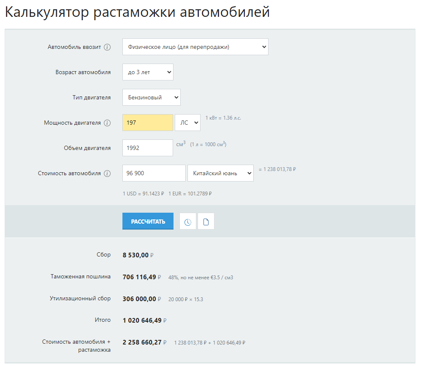Click car cost field showing 96 900
Screen dimensions: 423x366
154,173
